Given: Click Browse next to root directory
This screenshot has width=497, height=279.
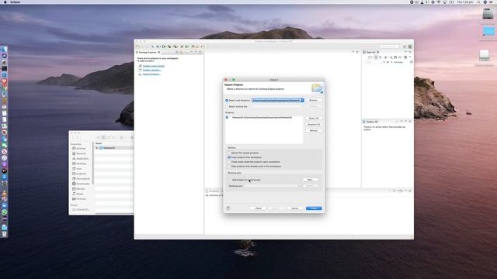Looking at the screenshot, I should pyautogui.click(x=314, y=100).
